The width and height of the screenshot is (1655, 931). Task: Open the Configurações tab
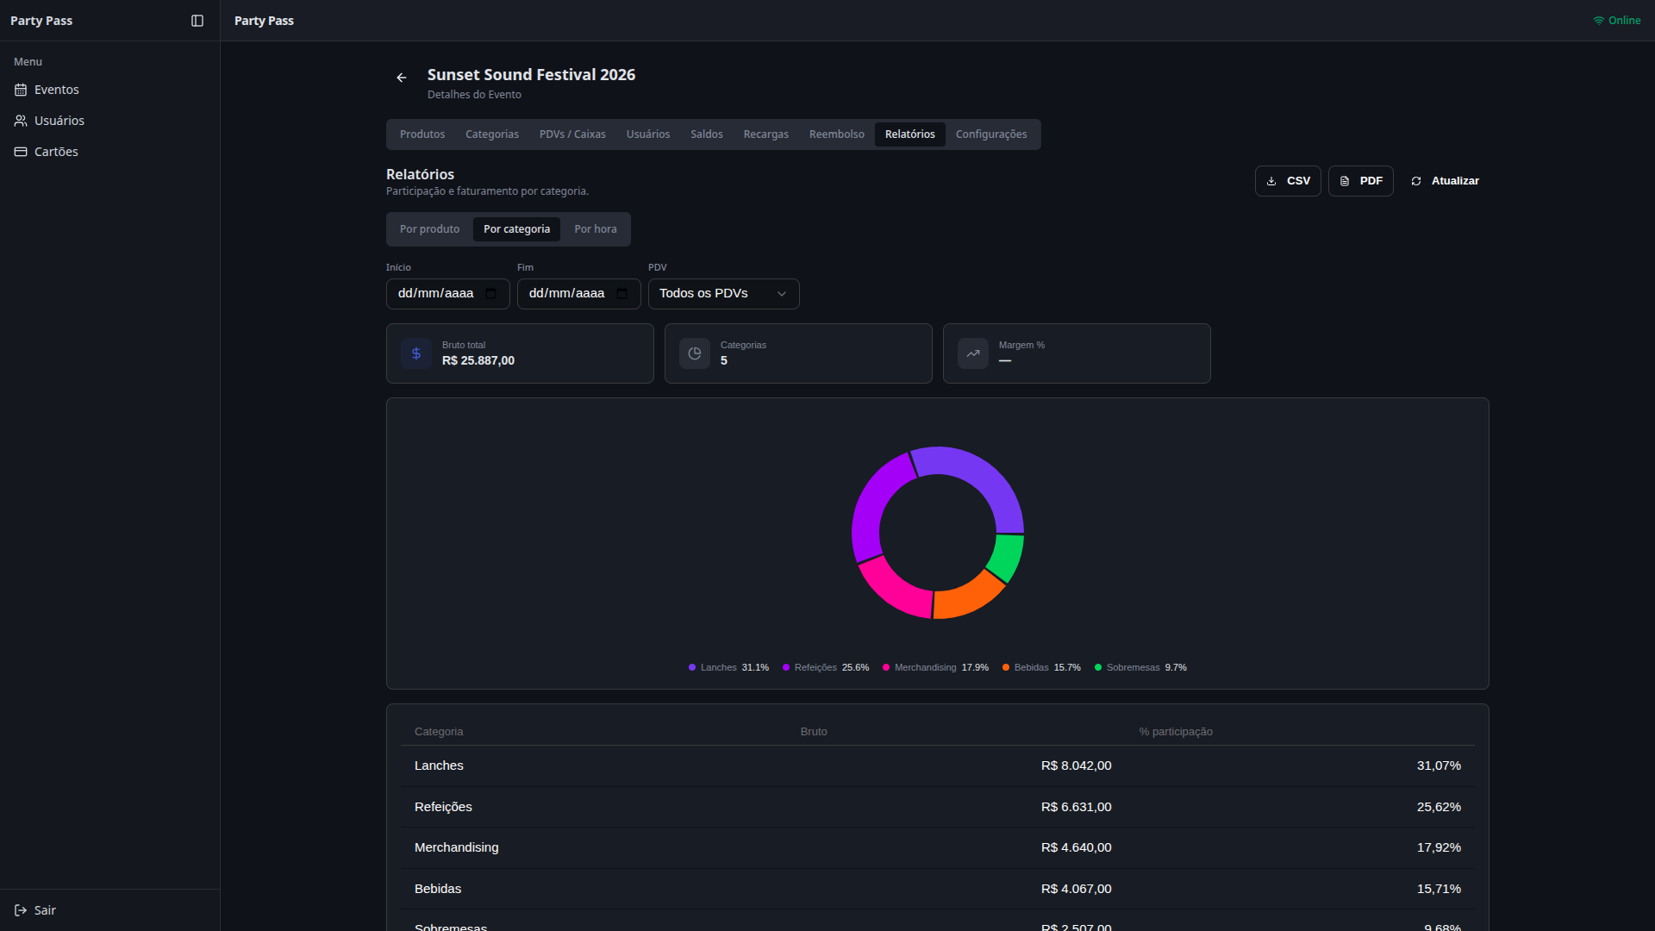tap(991, 134)
